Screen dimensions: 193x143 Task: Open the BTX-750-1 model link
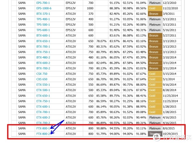tap(43, 52)
